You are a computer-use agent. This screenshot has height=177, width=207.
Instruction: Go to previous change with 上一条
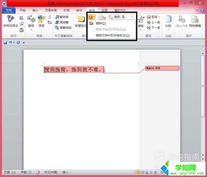pos(154,22)
